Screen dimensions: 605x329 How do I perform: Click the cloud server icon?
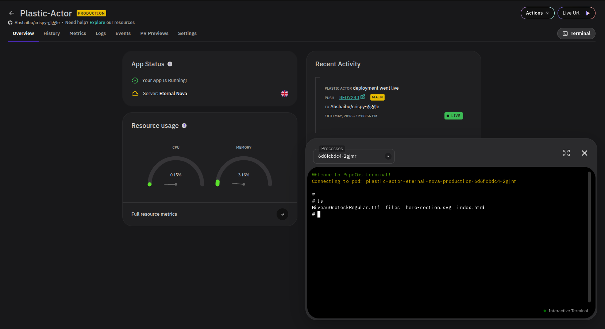(135, 94)
